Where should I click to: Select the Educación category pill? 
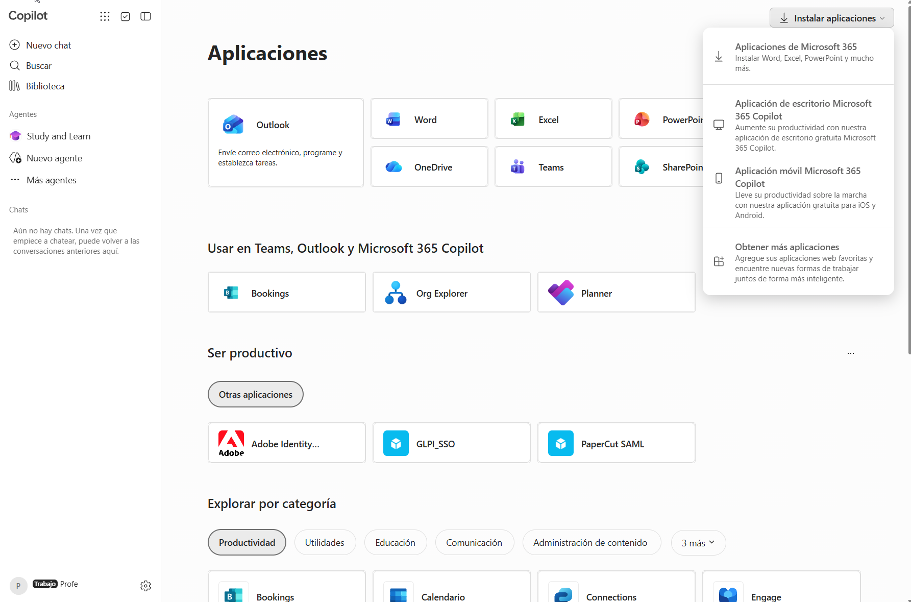click(396, 542)
